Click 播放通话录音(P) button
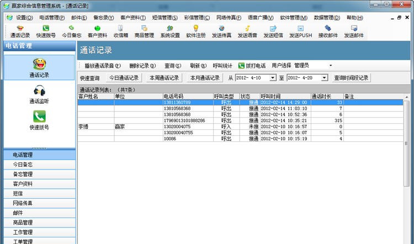This screenshot has width=414, height=244. [x=103, y=66]
